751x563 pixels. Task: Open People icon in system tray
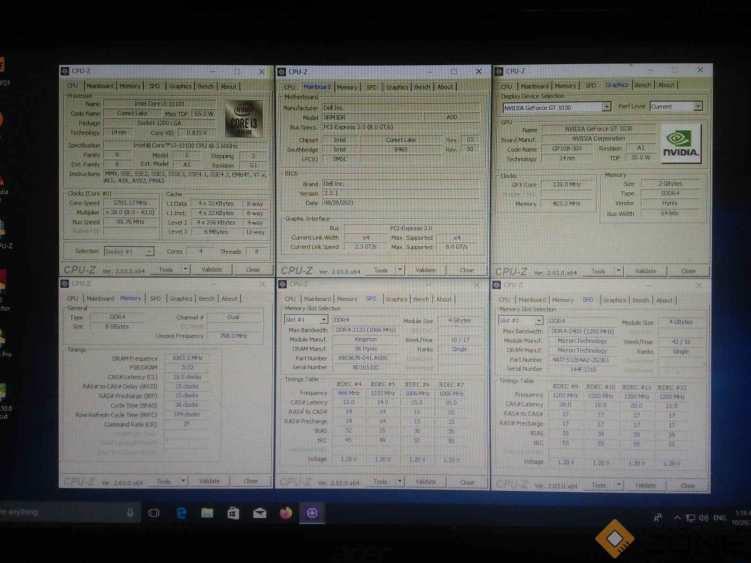[658, 517]
